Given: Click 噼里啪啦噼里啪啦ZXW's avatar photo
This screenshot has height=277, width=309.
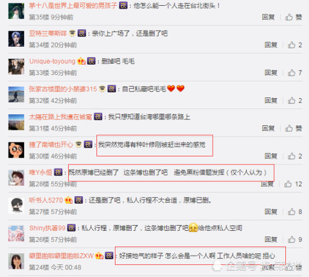Looking at the screenshot, I should pyautogui.click(x=16, y=261).
